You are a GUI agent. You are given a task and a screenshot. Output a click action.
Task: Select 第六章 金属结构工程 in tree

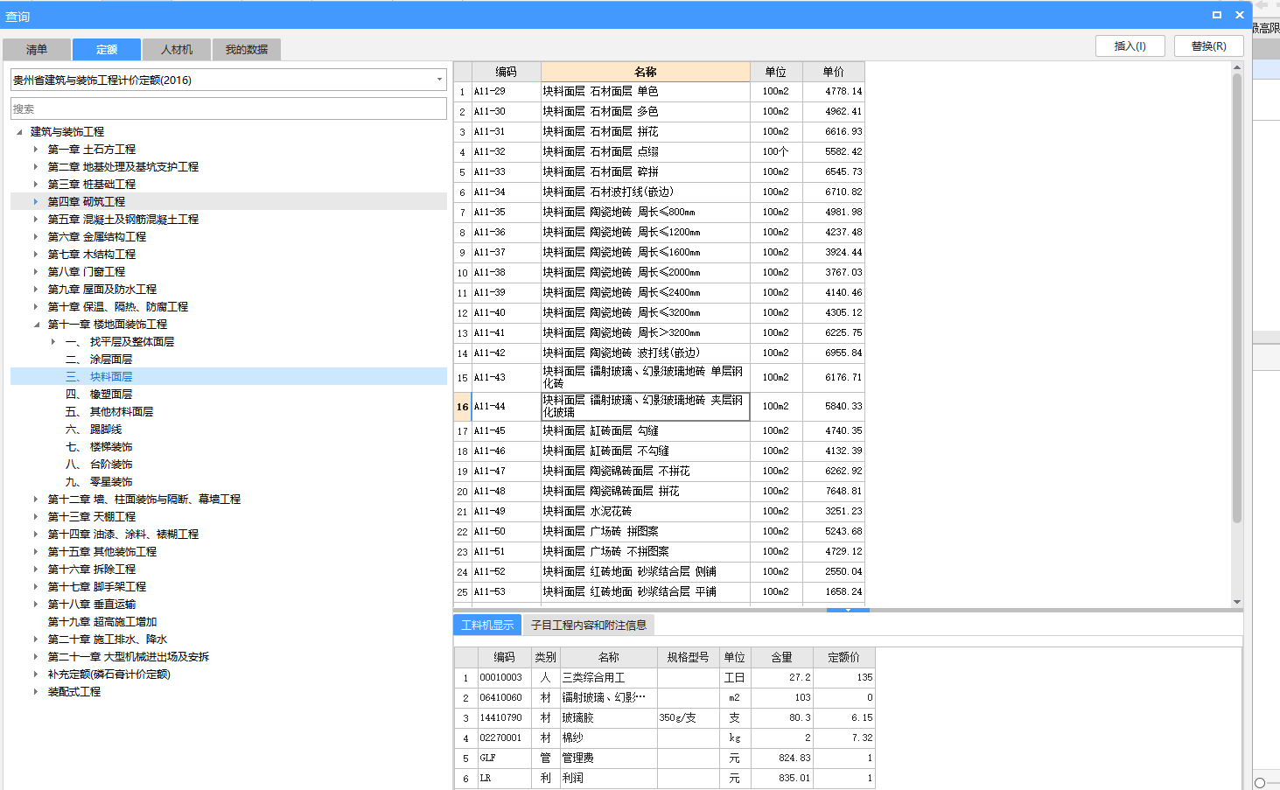click(96, 237)
